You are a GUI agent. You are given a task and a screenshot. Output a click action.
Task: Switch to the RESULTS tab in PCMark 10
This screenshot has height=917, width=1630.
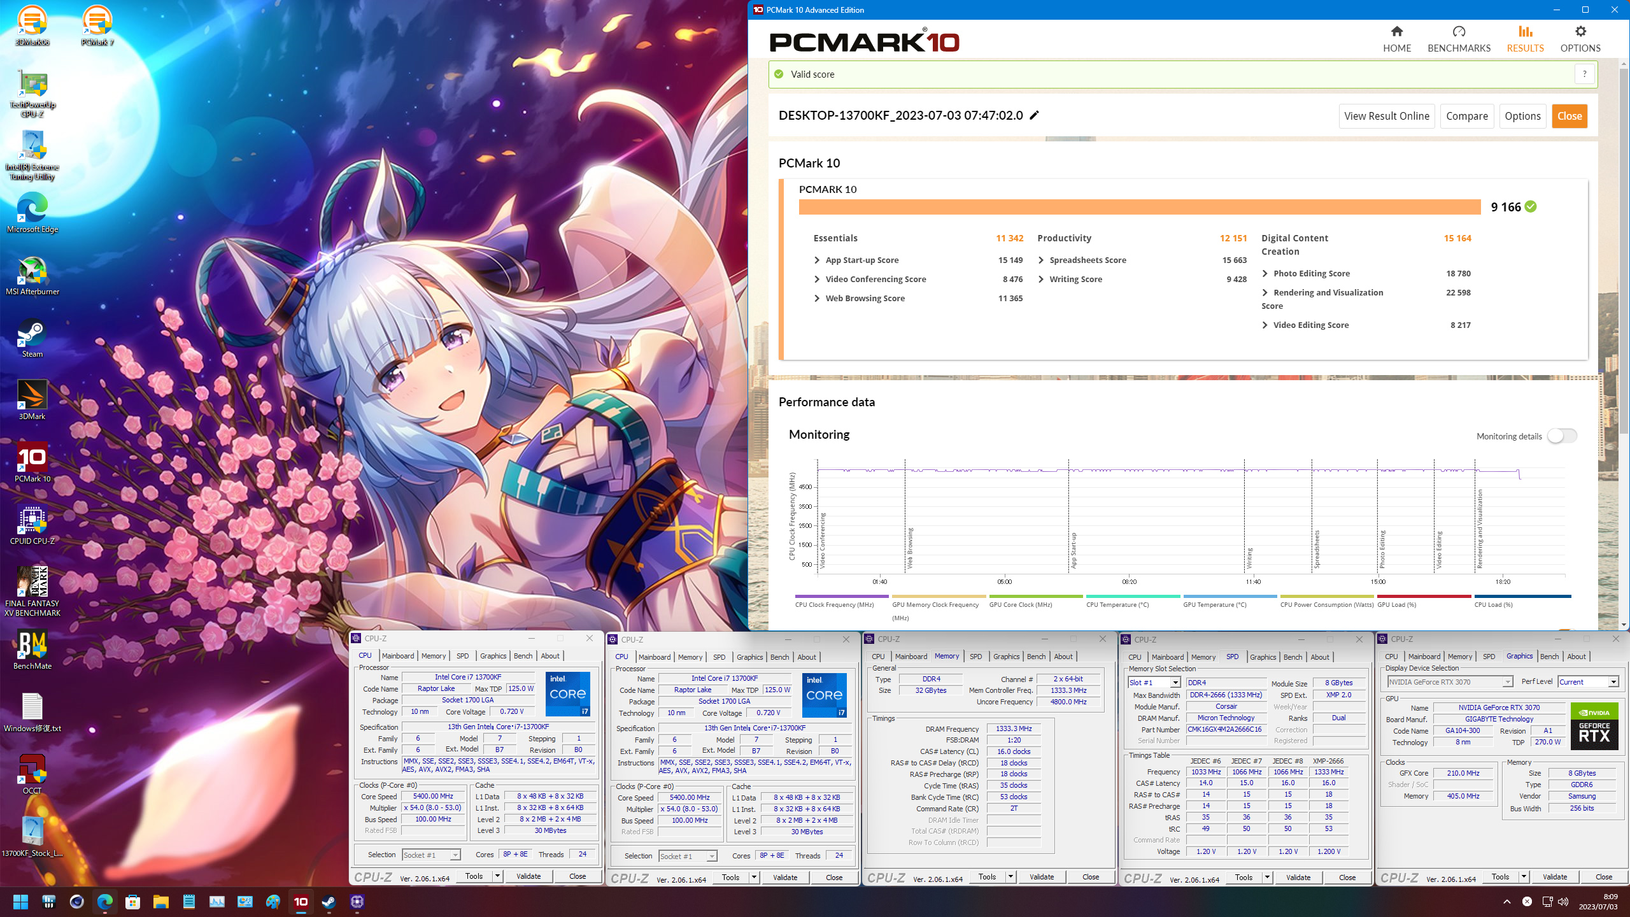click(x=1525, y=39)
